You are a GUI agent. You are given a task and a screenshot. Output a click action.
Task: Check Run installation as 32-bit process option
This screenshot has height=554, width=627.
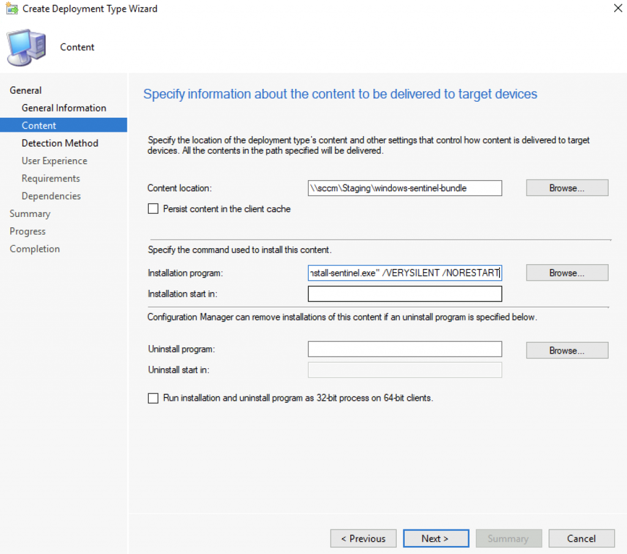pyautogui.click(x=153, y=398)
